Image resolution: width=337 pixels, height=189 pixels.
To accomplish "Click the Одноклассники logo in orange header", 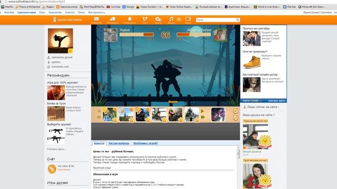I will (x=67, y=20).
